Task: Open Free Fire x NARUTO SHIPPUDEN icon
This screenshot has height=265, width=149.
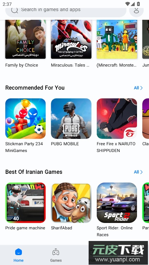Action: pyautogui.click(x=117, y=118)
